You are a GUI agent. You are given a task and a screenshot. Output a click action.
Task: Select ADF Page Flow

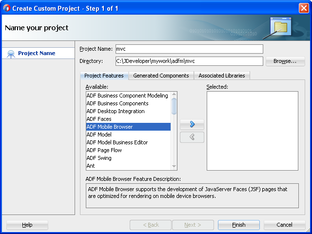pyautogui.click(x=128, y=150)
